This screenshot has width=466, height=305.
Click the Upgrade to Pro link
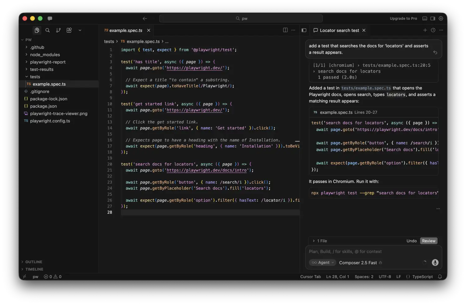tap(403, 18)
